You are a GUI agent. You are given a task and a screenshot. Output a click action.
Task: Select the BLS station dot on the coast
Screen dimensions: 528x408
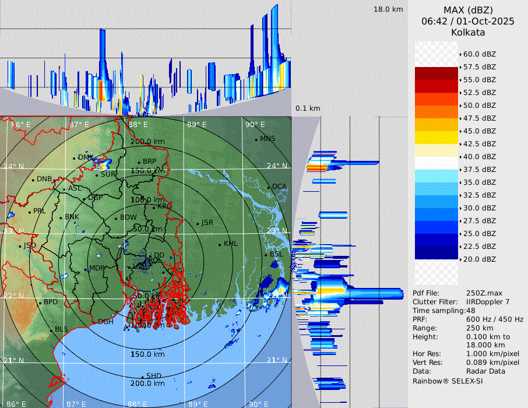pos(51,330)
